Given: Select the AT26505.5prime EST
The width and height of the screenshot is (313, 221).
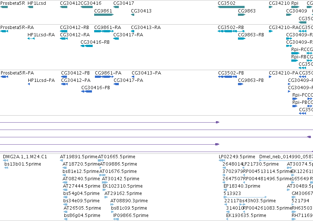Looking at the screenshot, I should click(65, 212).
